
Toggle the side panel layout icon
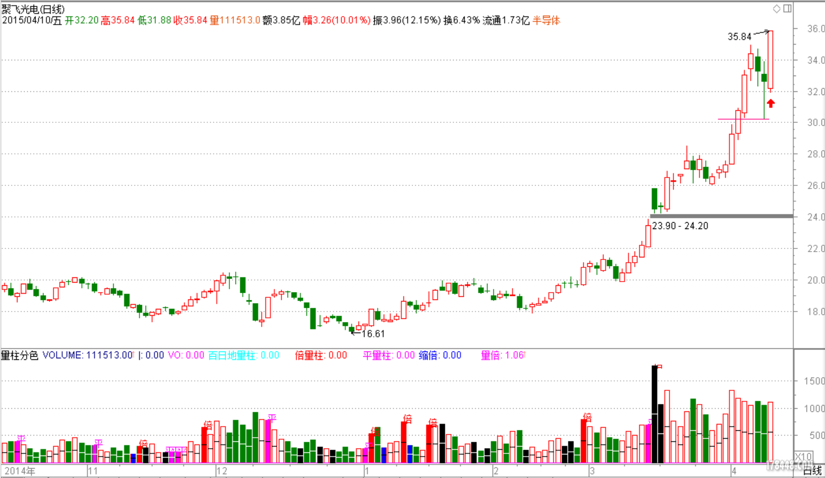pos(787,8)
